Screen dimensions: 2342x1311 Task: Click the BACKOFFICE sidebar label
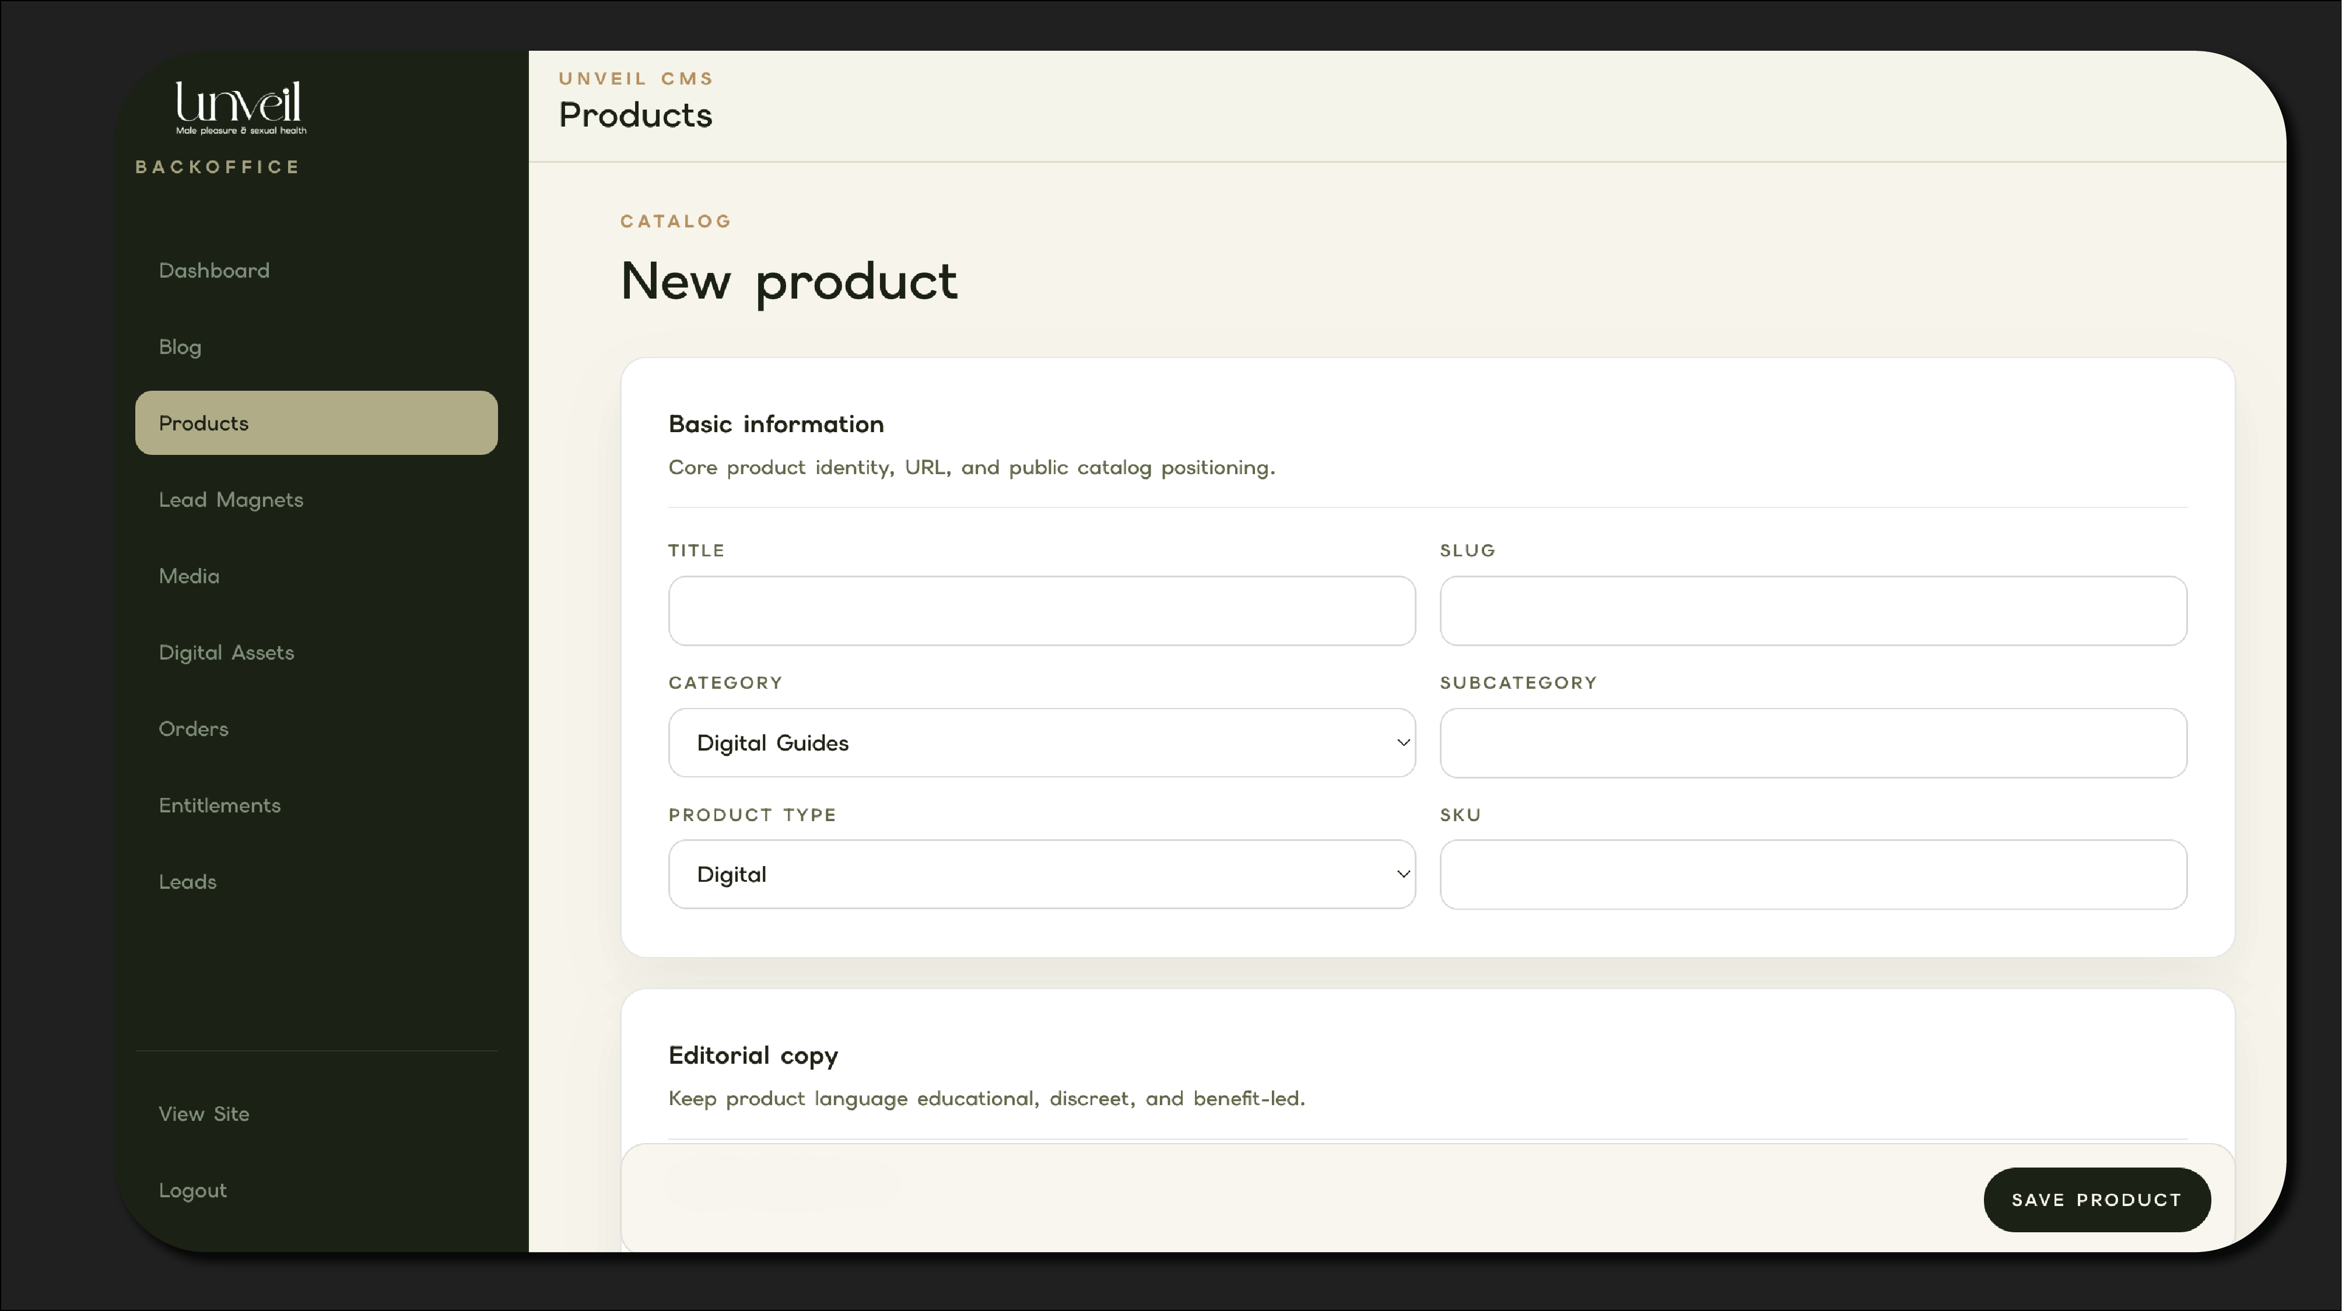218,167
